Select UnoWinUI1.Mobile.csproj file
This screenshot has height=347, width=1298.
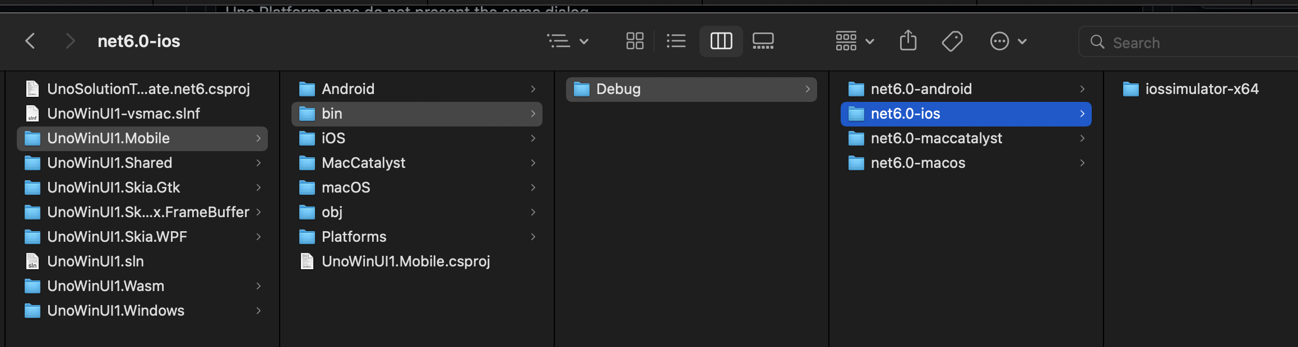point(406,261)
